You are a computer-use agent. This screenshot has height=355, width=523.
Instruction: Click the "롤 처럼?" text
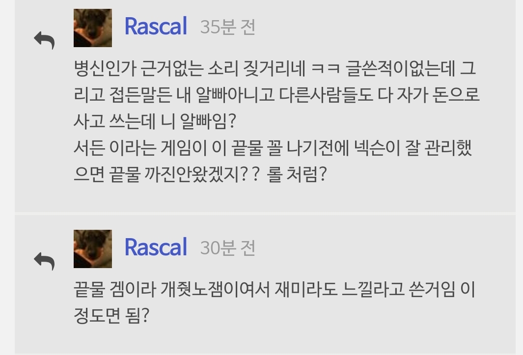[x=296, y=174]
